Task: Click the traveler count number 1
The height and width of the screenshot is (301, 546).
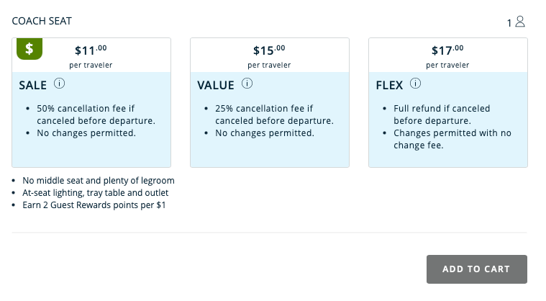Action: [509, 22]
